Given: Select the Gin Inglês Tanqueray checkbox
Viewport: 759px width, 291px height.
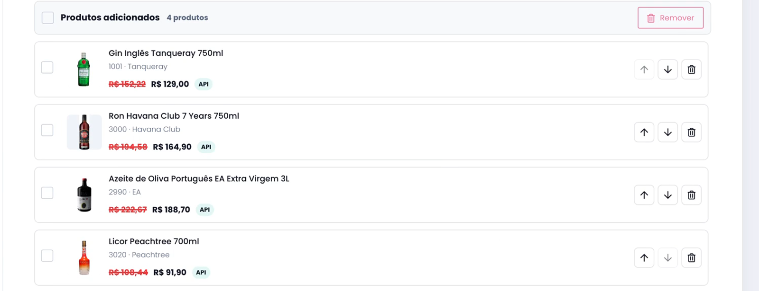Looking at the screenshot, I should tap(47, 67).
